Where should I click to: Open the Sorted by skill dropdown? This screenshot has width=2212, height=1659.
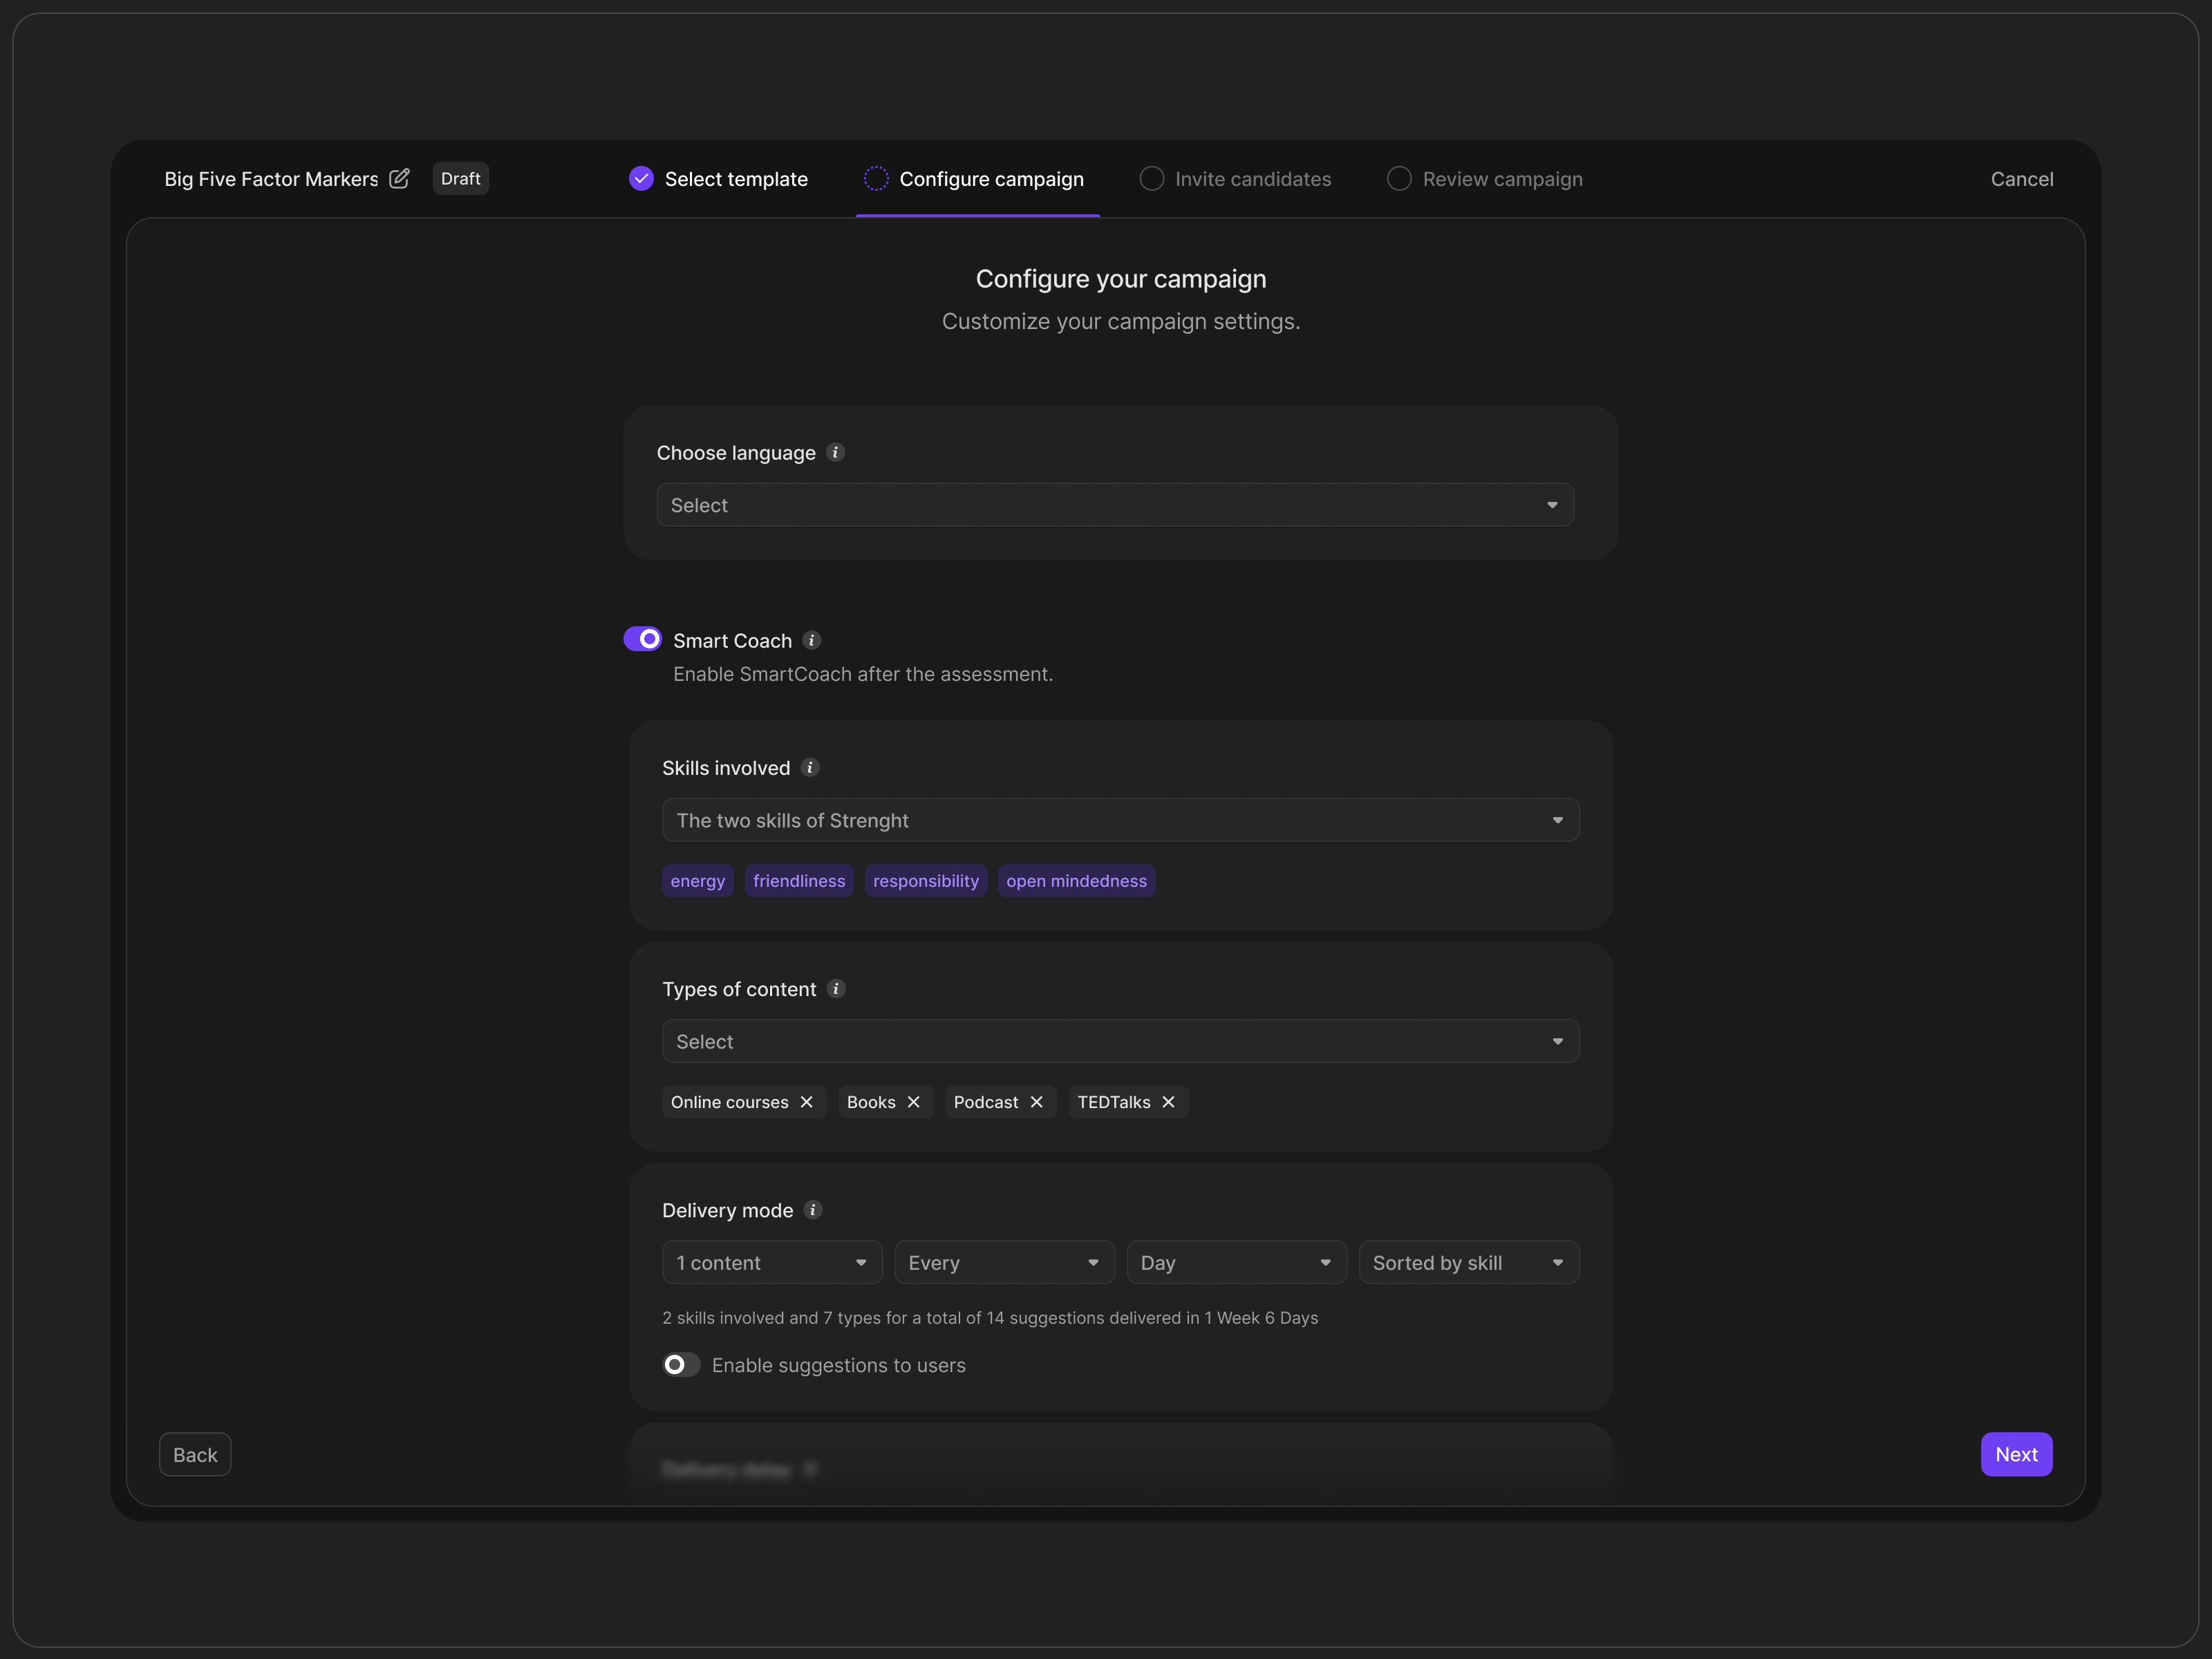coord(1468,1263)
